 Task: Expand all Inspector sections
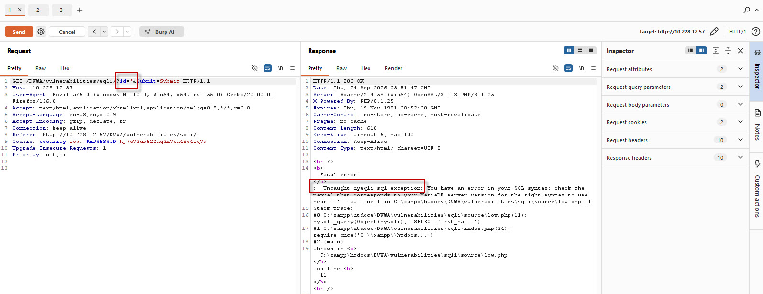click(716, 51)
